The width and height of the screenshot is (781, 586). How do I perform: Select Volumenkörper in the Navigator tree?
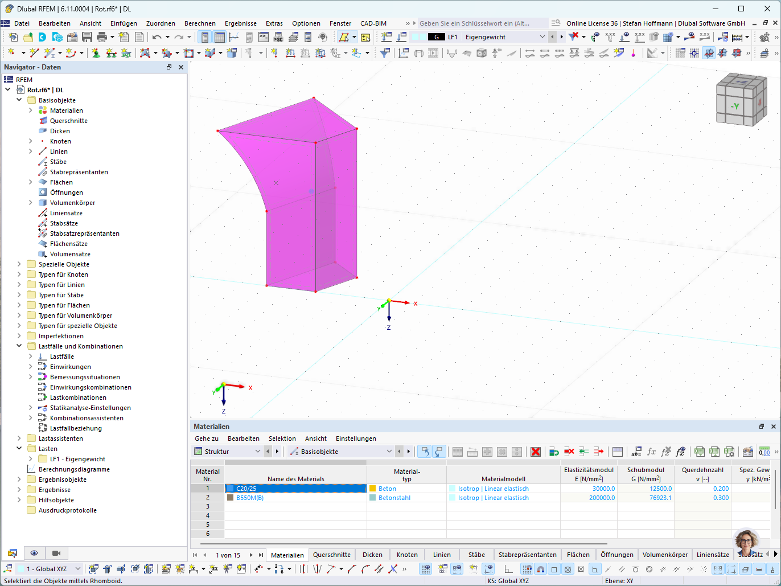72,203
